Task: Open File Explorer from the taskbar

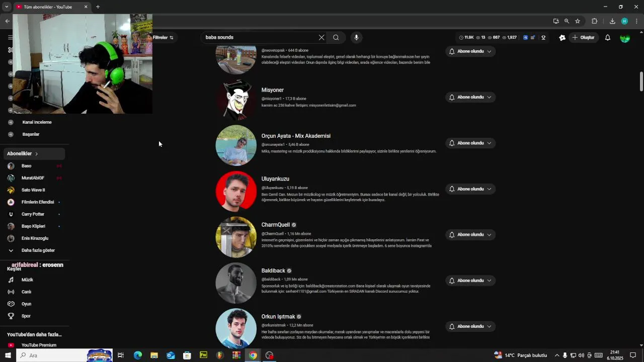Action: point(154,355)
